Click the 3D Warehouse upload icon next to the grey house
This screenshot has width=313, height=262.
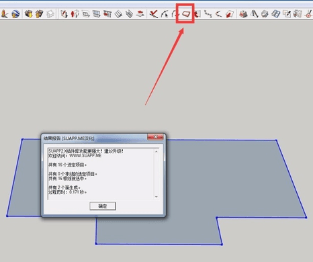point(40,14)
